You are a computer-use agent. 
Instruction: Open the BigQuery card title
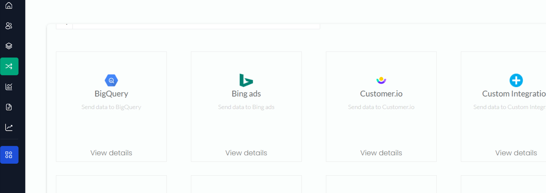(111, 94)
